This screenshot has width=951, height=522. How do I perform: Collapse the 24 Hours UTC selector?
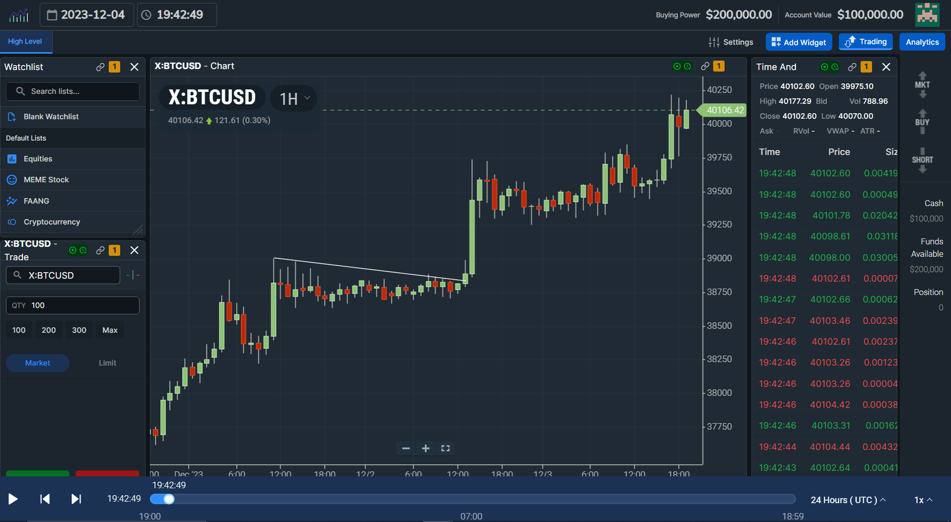click(x=848, y=500)
